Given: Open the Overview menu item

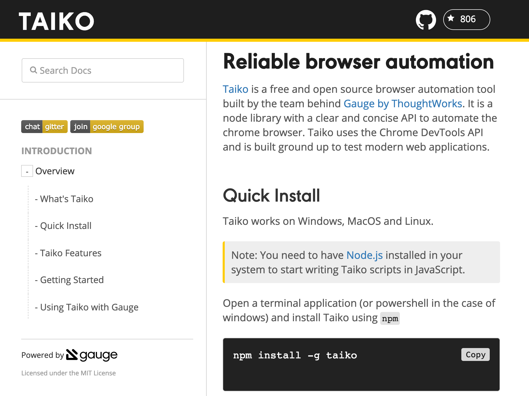Looking at the screenshot, I should [x=55, y=171].
